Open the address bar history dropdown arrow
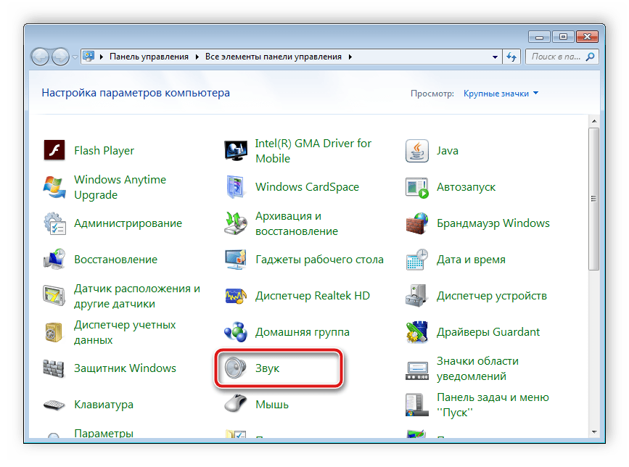The width and height of the screenshot is (629, 467). click(495, 57)
